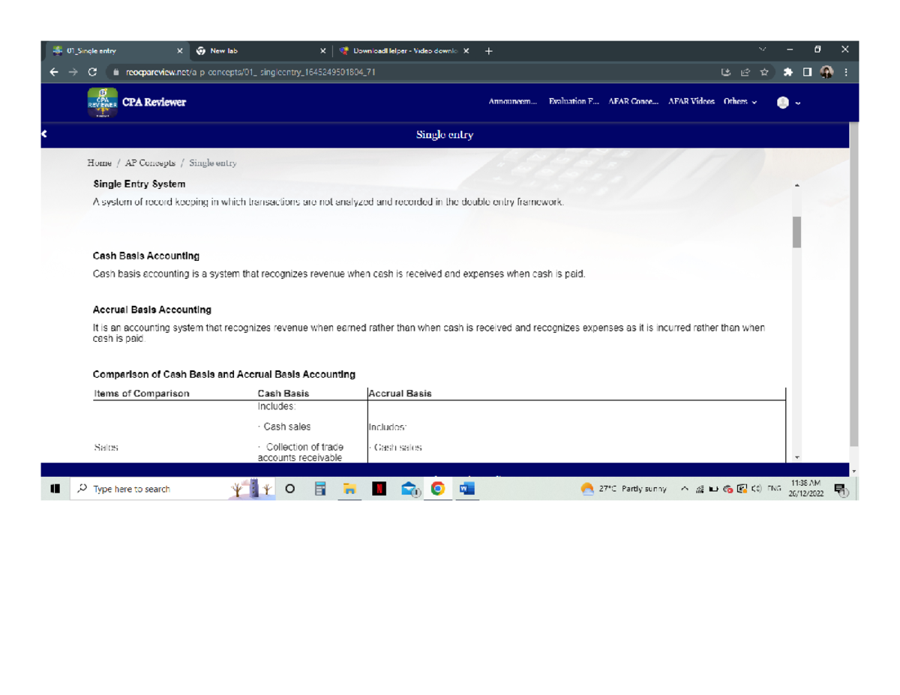
Task: Open the AFAR Videos menu item
Action: click(x=691, y=102)
